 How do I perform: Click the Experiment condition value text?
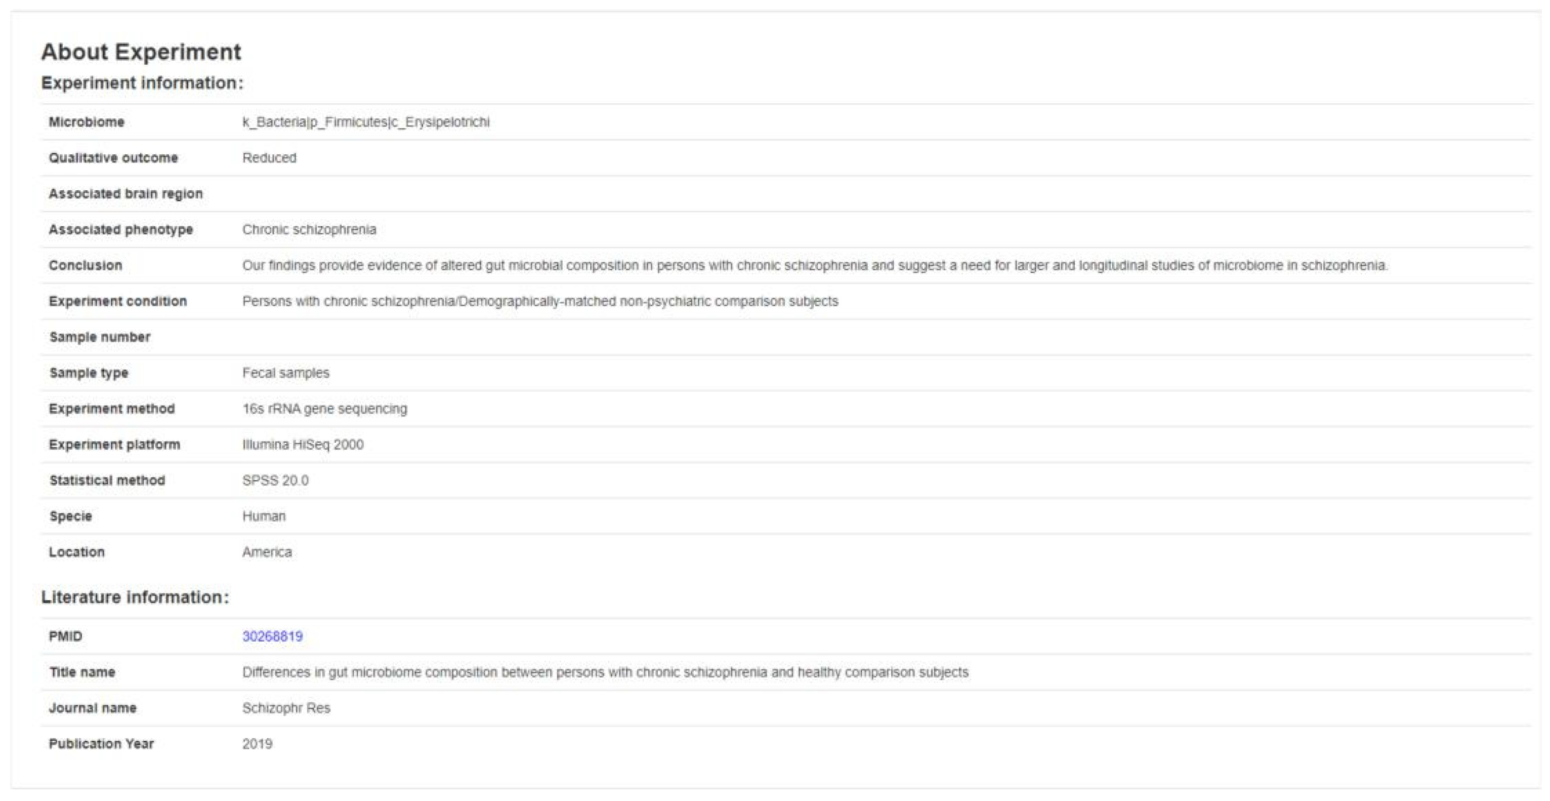pyautogui.click(x=540, y=301)
